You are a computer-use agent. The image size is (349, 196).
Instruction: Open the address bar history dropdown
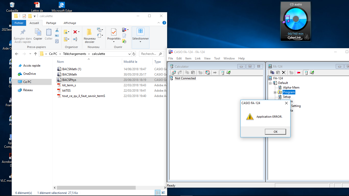[x=129, y=54]
